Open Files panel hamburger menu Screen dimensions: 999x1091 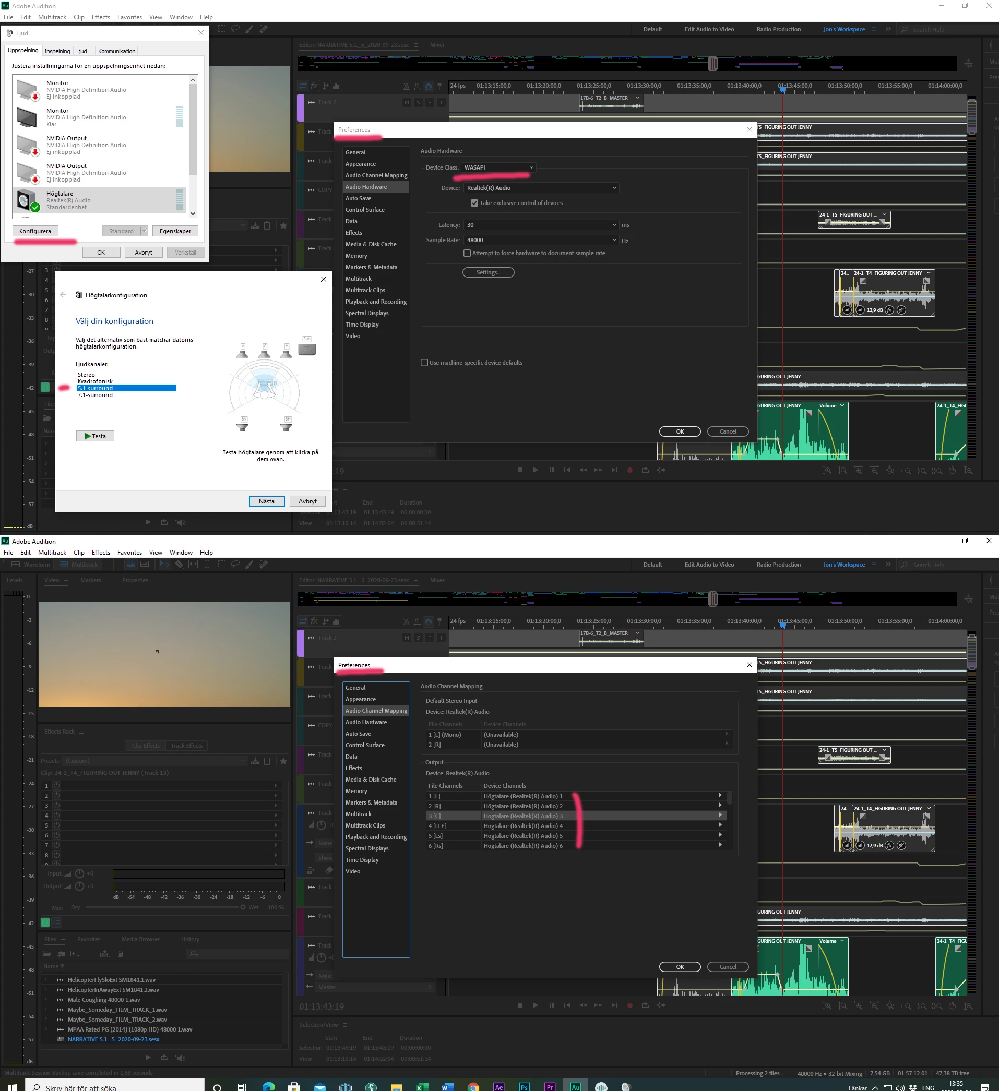[x=63, y=939]
